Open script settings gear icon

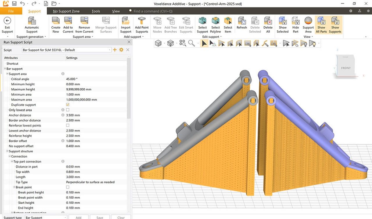[x=121, y=50]
